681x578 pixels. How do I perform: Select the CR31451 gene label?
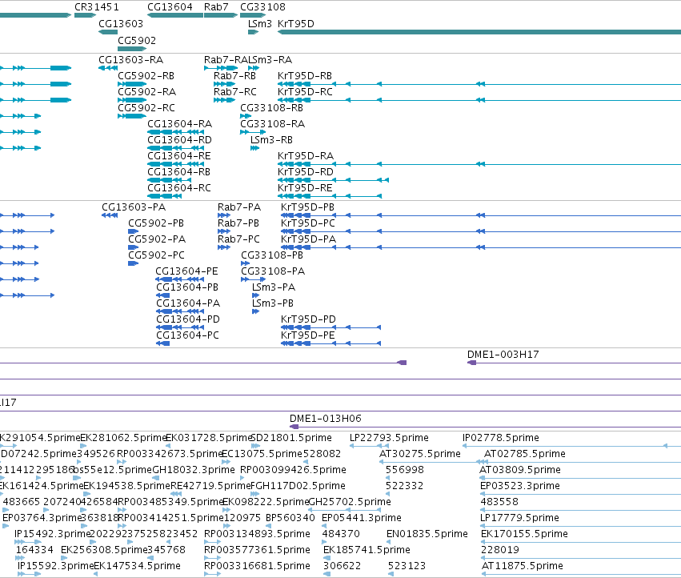click(96, 7)
